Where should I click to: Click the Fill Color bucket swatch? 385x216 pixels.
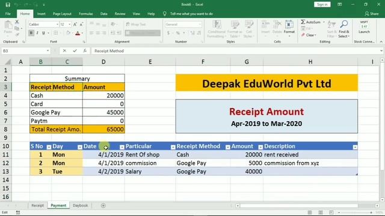(68, 33)
